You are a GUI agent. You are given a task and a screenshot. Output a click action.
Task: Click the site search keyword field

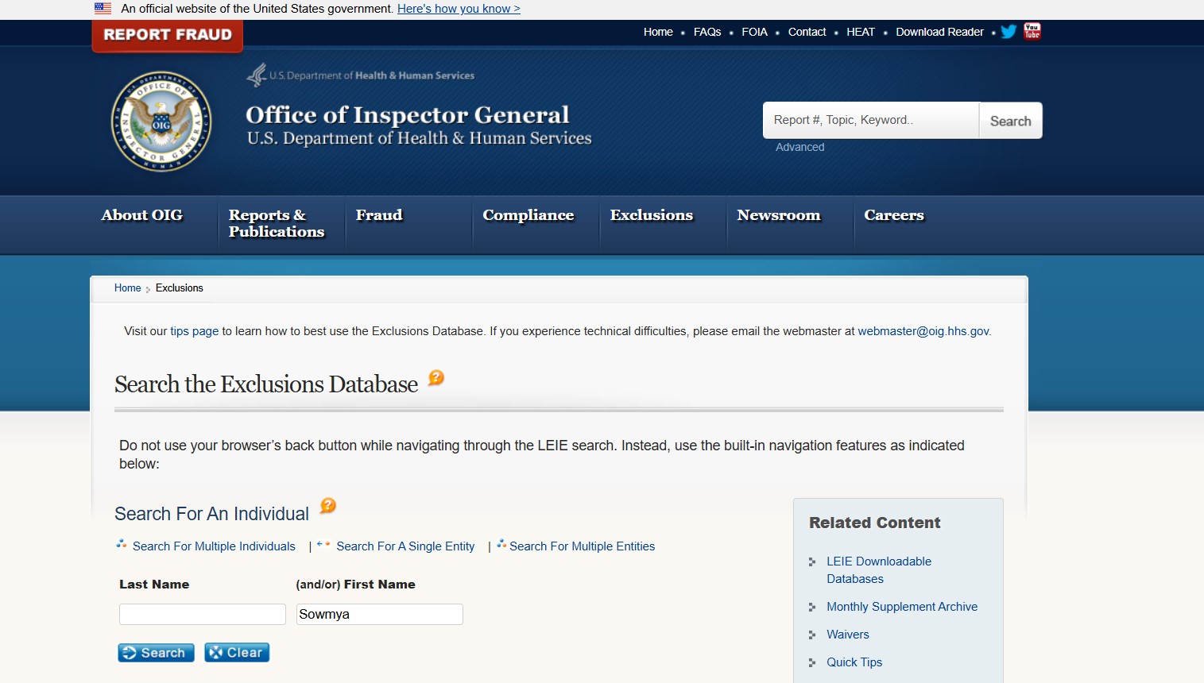[x=871, y=120]
